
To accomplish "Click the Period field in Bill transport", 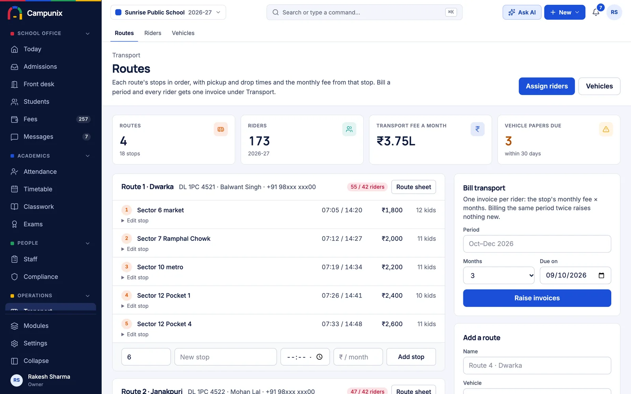I will coord(537,244).
